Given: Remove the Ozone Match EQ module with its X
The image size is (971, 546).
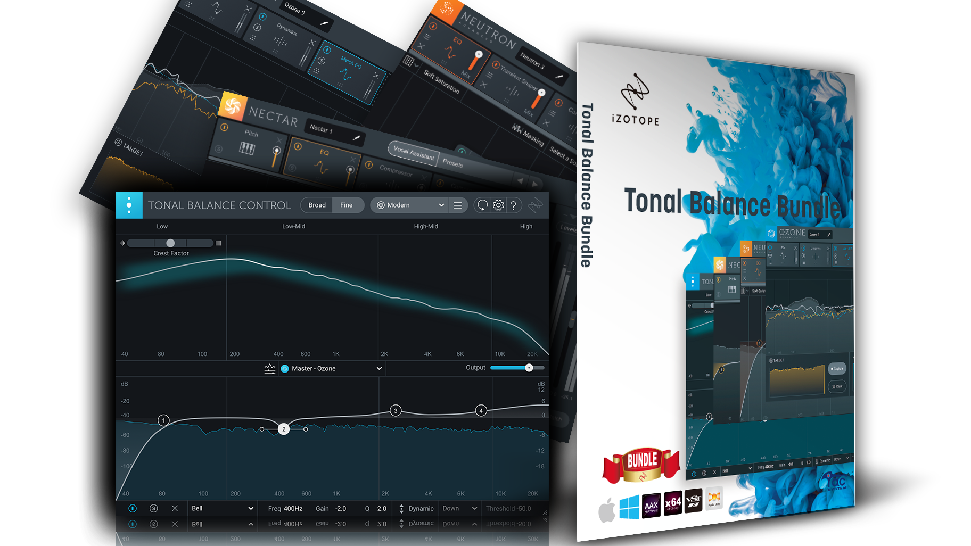Looking at the screenshot, I should pos(376,76).
